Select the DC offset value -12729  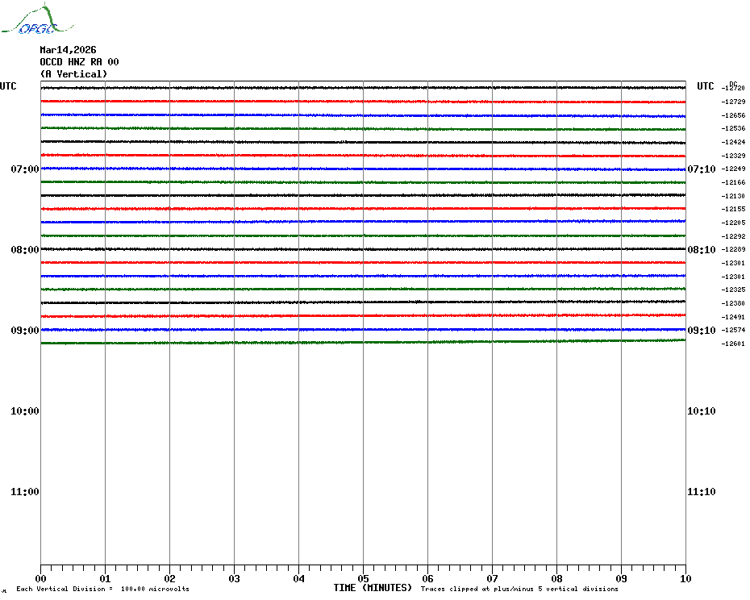click(x=734, y=102)
